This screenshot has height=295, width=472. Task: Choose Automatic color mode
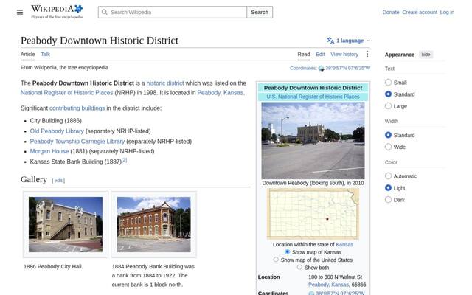(x=389, y=176)
